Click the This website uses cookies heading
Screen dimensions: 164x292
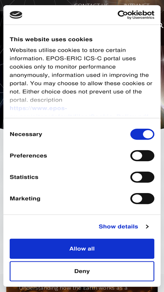click(51, 39)
